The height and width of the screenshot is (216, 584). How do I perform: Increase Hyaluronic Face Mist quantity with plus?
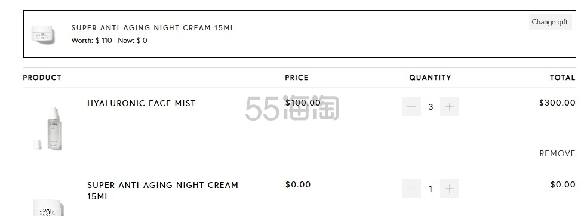coord(450,107)
